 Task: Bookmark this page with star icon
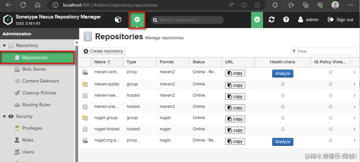pos(257,5)
